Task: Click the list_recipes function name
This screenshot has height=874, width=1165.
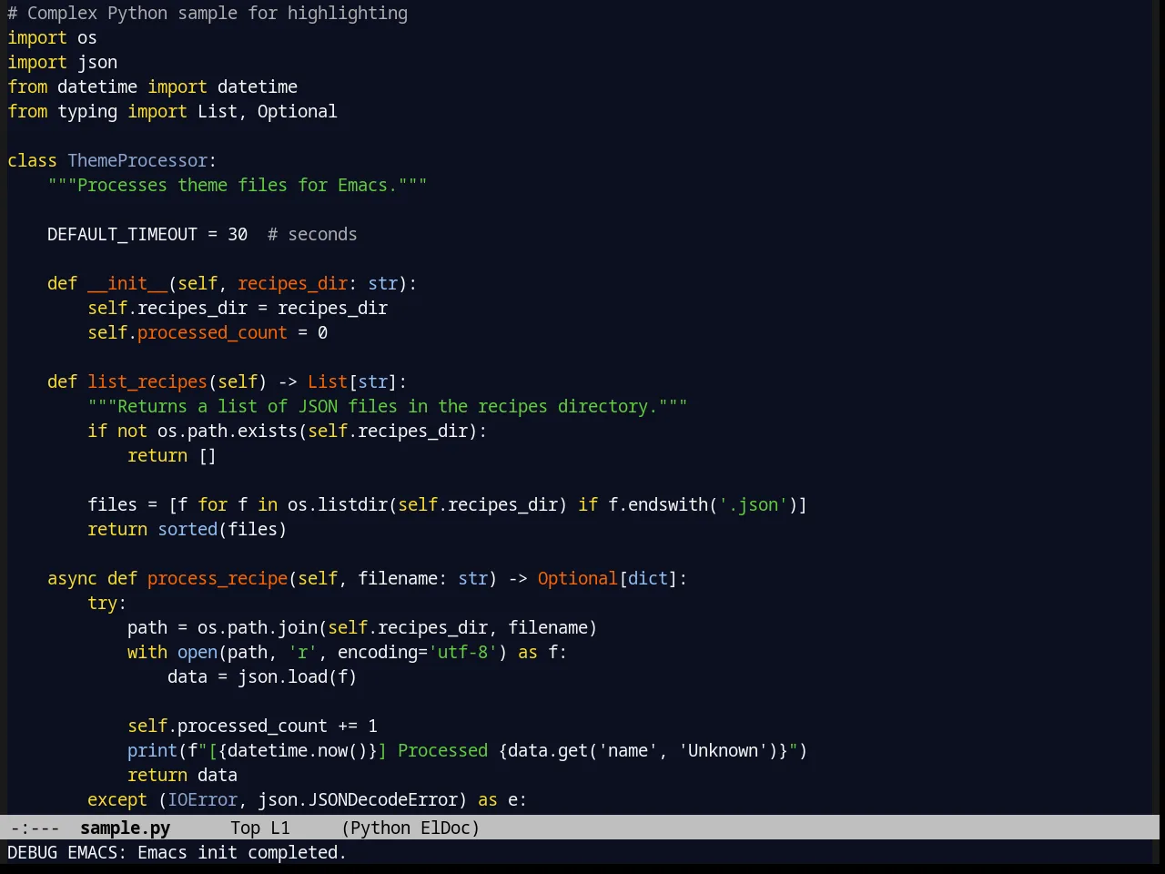Action: (147, 381)
